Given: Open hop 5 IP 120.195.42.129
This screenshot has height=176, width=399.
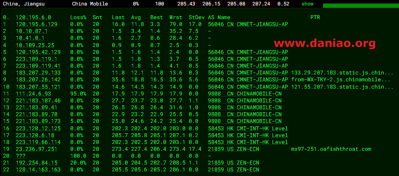Looking at the screenshot, I should pos(38,52).
